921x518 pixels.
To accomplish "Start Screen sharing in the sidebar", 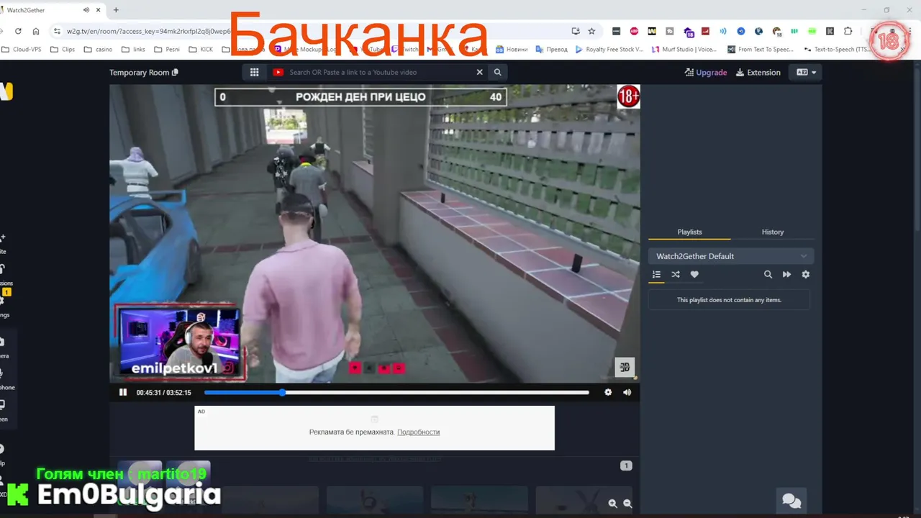I will click(3, 410).
